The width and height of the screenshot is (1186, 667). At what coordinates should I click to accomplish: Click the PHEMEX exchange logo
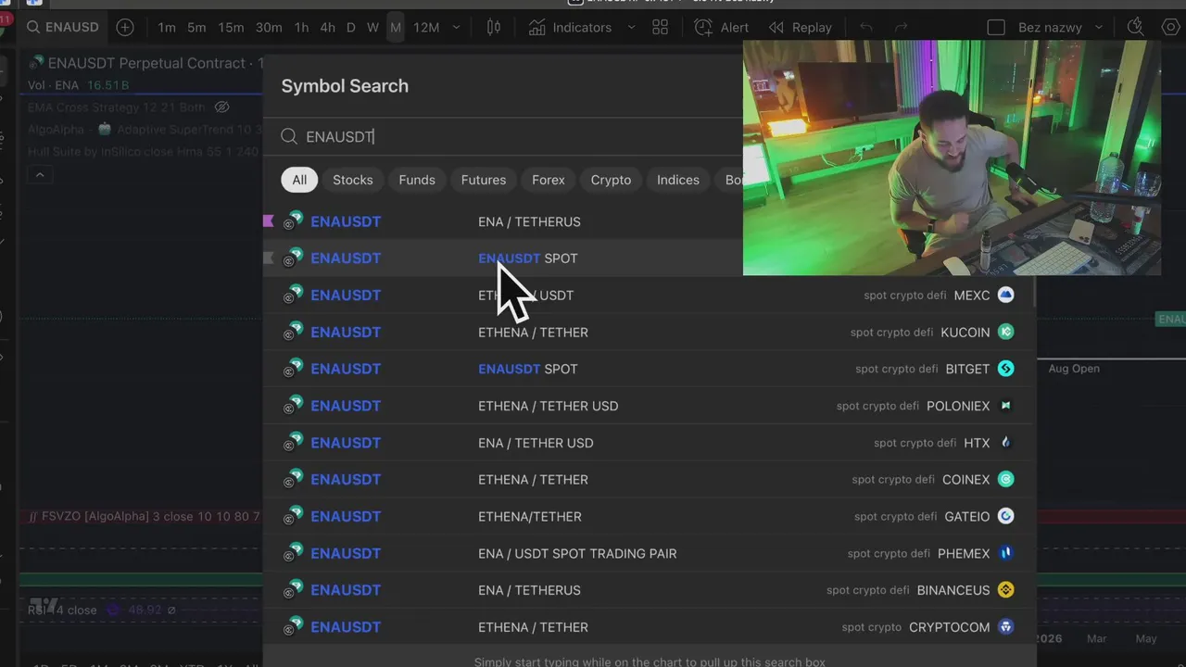pos(1005,553)
